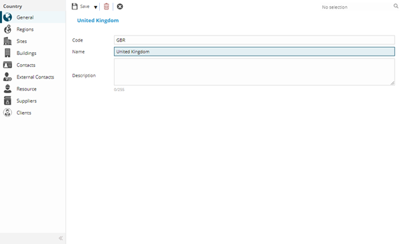The width and height of the screenshot is (402, 244).
Task: Delete the country with trash icon
Action: [106, 7]
